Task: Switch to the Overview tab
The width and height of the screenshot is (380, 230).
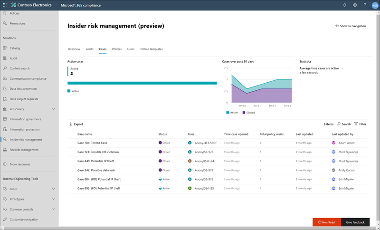Action: pyautogui.click(x=74, y=49)
